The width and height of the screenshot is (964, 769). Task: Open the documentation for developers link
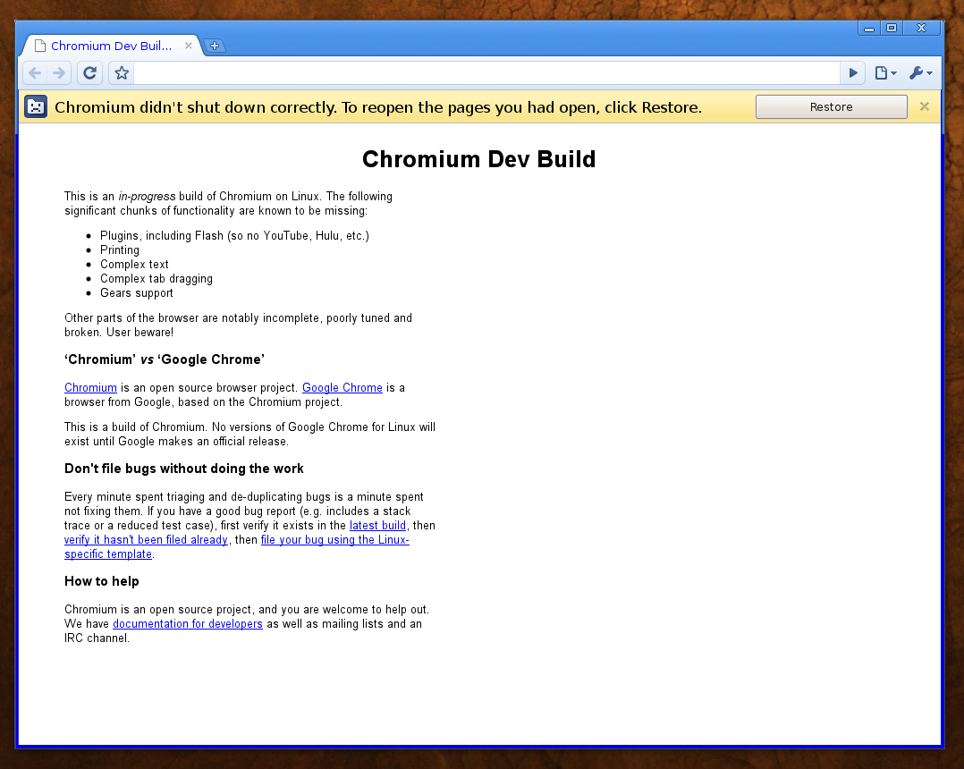click(x=188, y=624)
